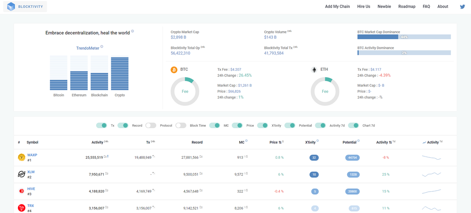Click the BTC Market Cap Dominance bar

[x=404, y=37]
